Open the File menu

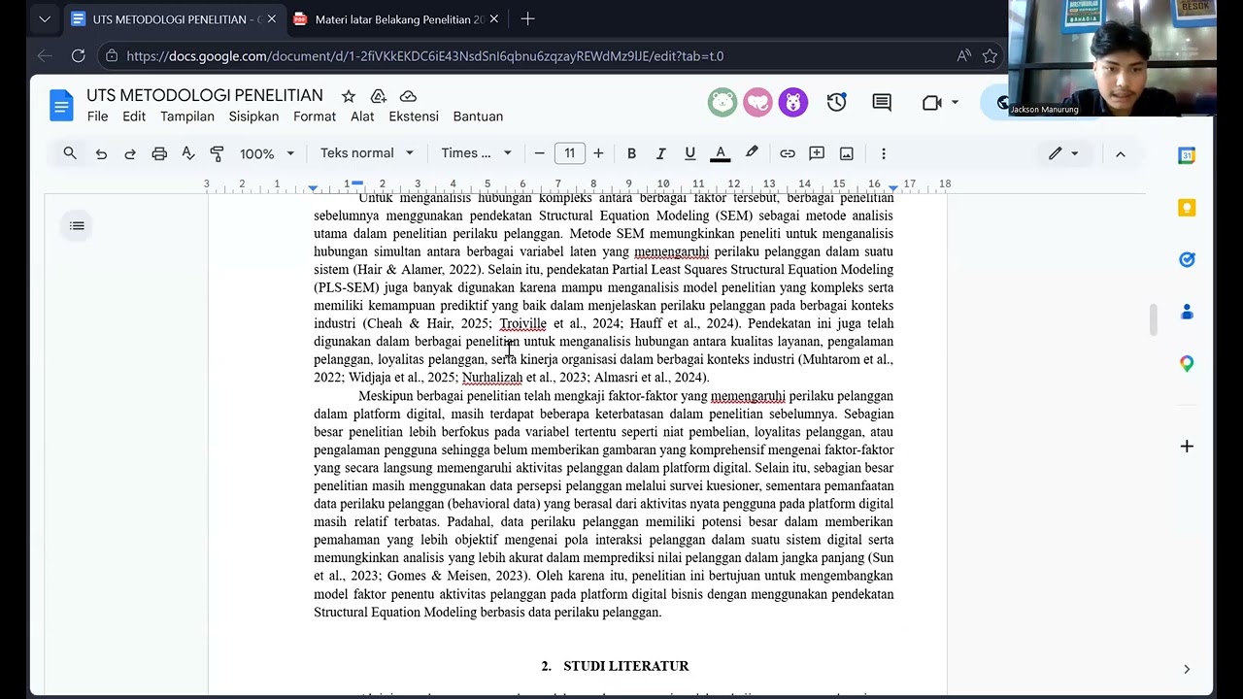[97, 116]
